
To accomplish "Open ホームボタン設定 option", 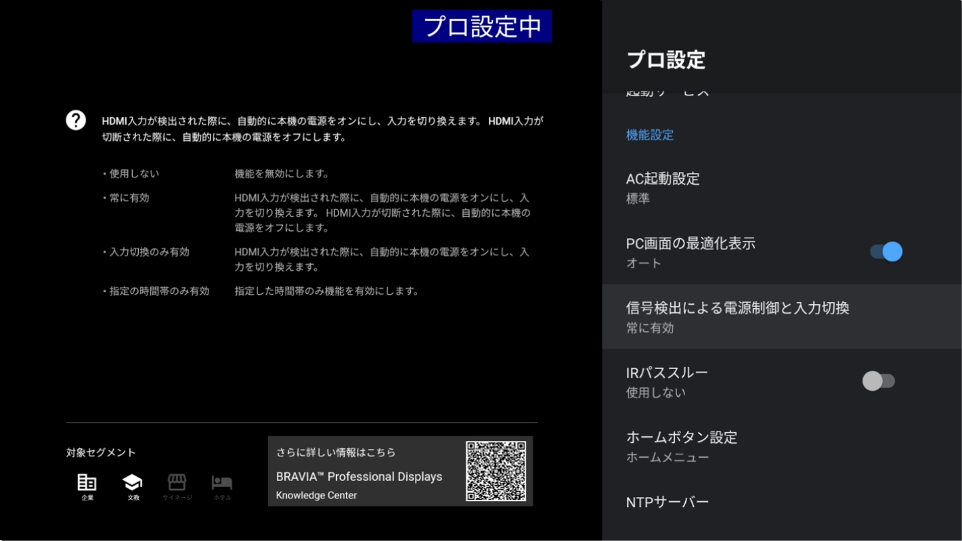I will [x=681, y=438].
